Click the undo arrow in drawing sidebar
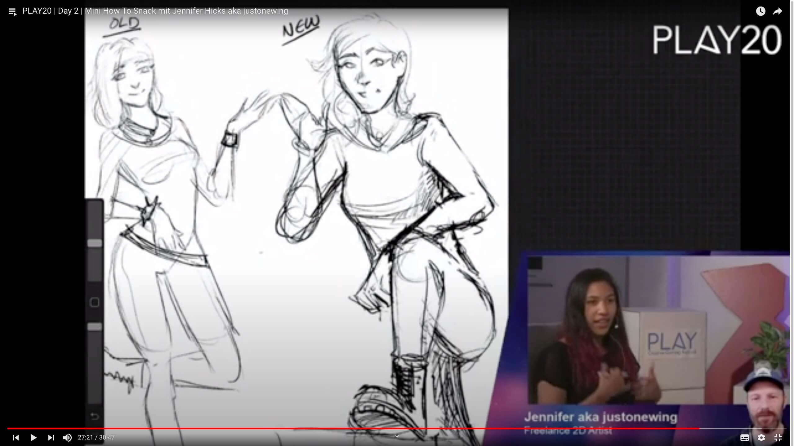Viewport: 794px width, 446px height. point(95,416)
